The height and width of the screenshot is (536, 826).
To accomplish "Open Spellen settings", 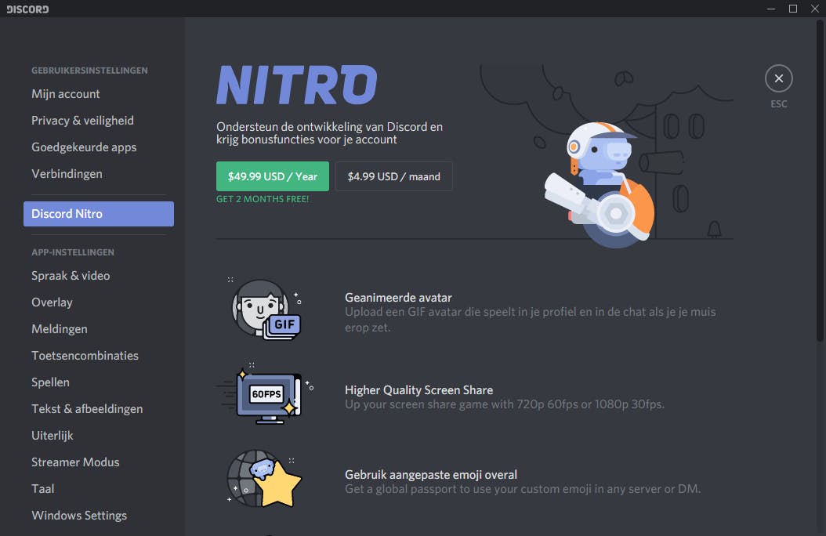I will 99,382.
